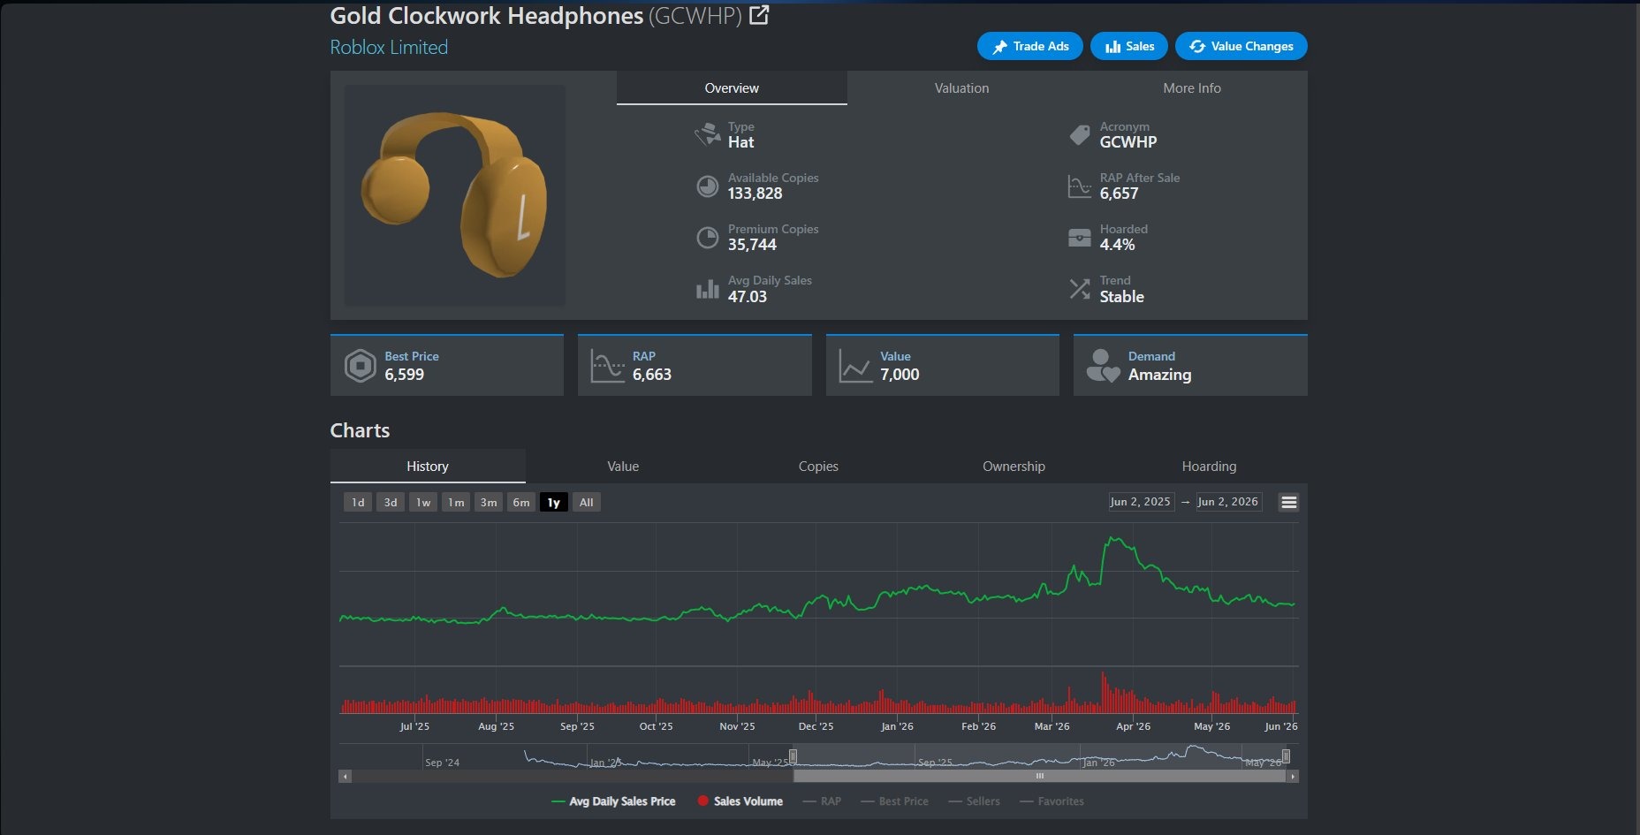Click the Value trend line icon
The image size is (1640, 835).
point(855,366)
